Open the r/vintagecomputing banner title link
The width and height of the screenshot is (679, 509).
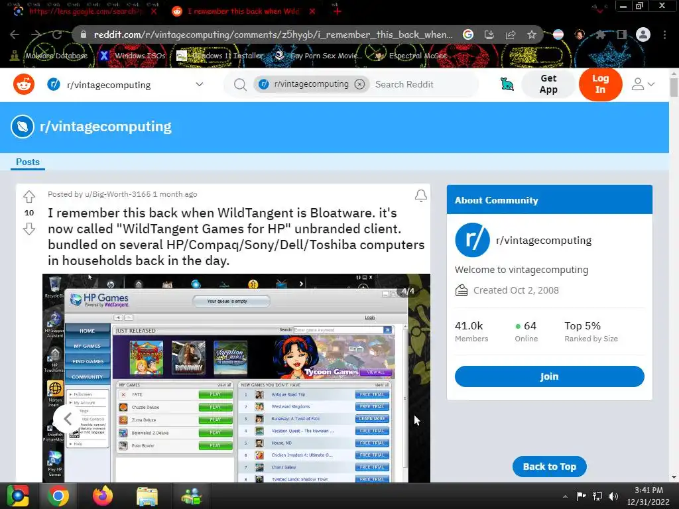(x=105, y=127)
